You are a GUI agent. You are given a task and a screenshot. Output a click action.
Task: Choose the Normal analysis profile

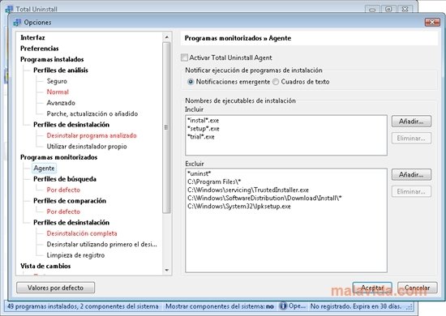pyautogui.click(x=58, y=92)
